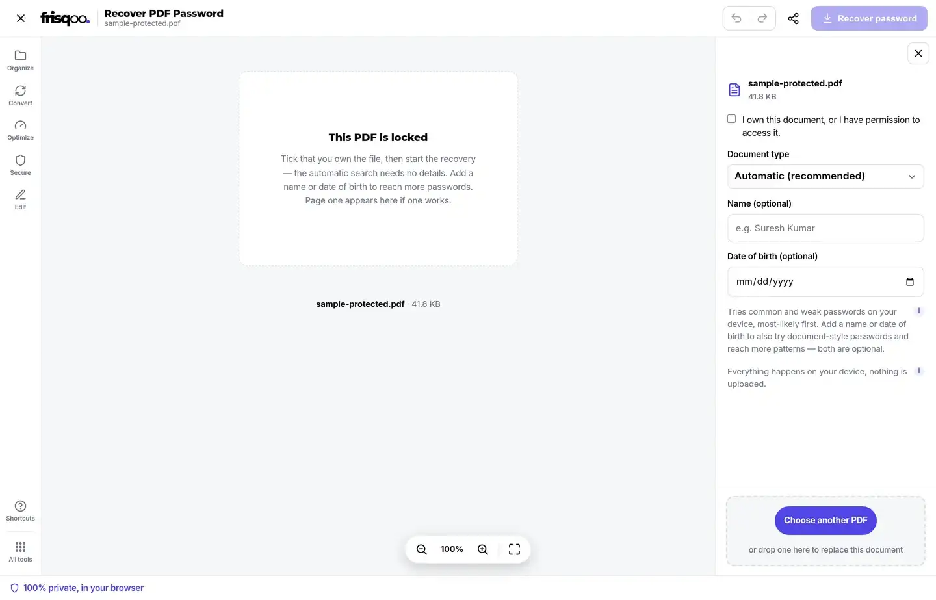Viewport: 936px width, 600px height.
Task: Select the 100% zoom level value
Action: pyautogui.click(x=452, y=549)
